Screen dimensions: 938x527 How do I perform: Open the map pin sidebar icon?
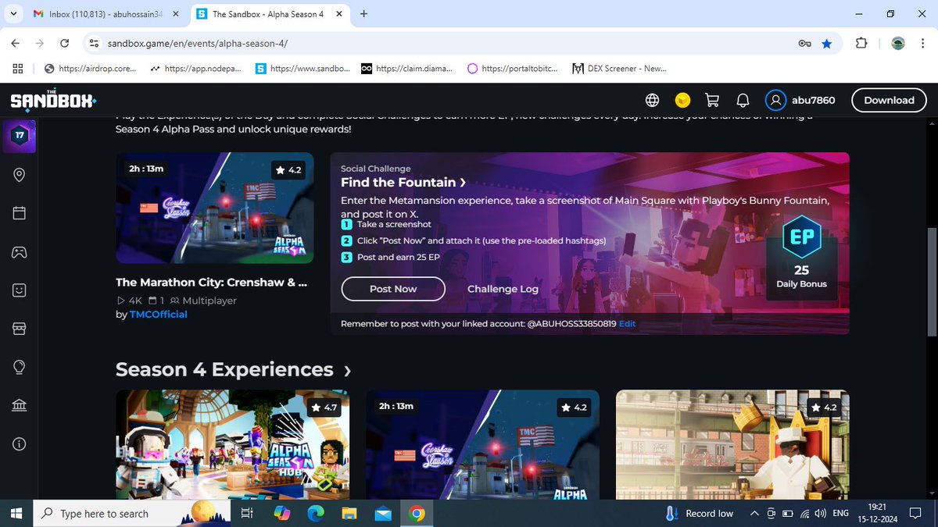click(x=20, y=175)
